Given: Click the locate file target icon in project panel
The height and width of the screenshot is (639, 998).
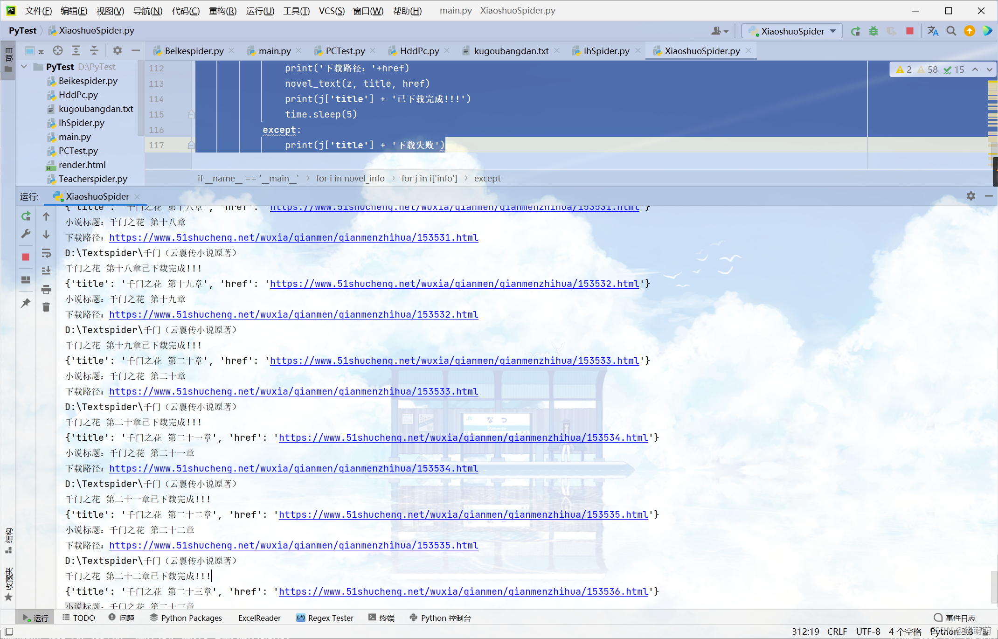Looking at the screenshot, I should click(x=58, y=51).
